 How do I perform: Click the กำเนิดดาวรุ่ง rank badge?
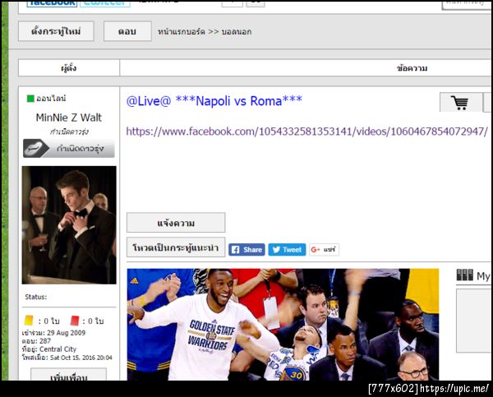point(68,148)
